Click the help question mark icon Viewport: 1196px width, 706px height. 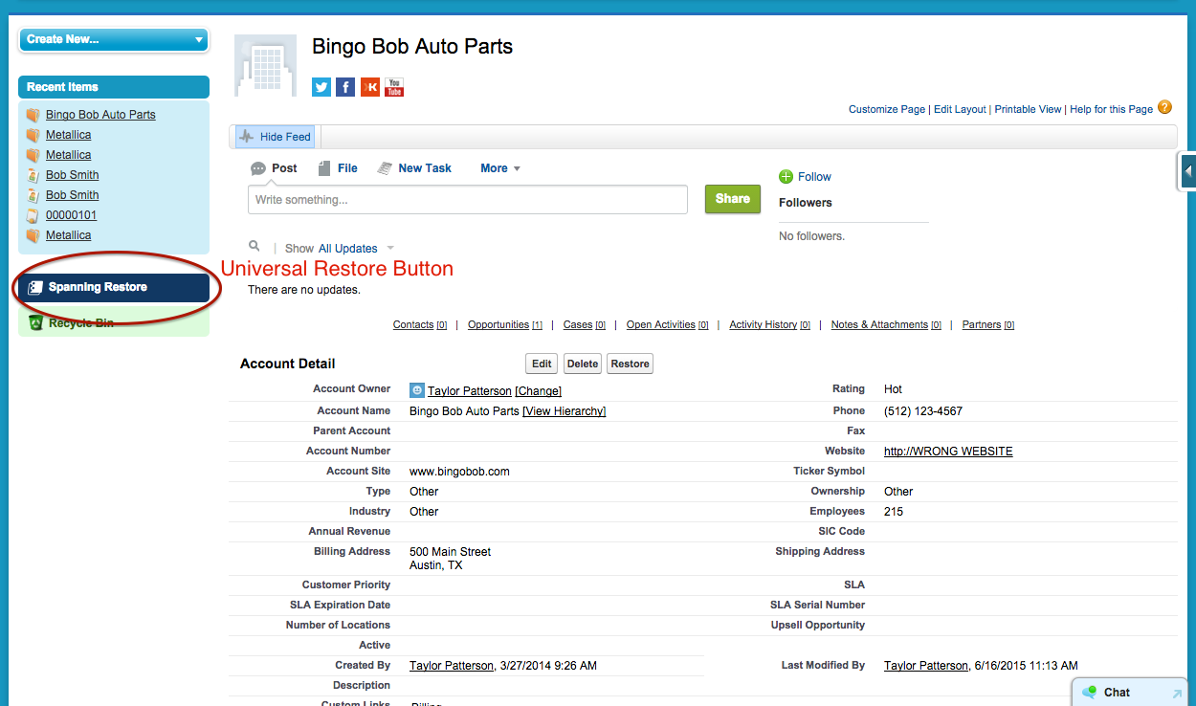tap(1164, 107)
